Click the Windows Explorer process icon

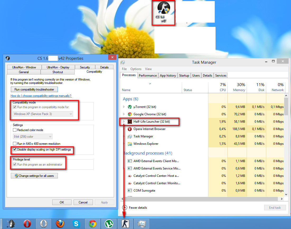click(130, 144)
